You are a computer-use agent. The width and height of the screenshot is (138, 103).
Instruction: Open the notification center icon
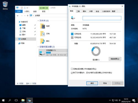(x=134, y=101)
